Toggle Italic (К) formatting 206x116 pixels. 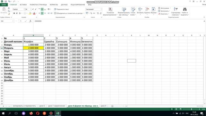(x=17, y=13)
